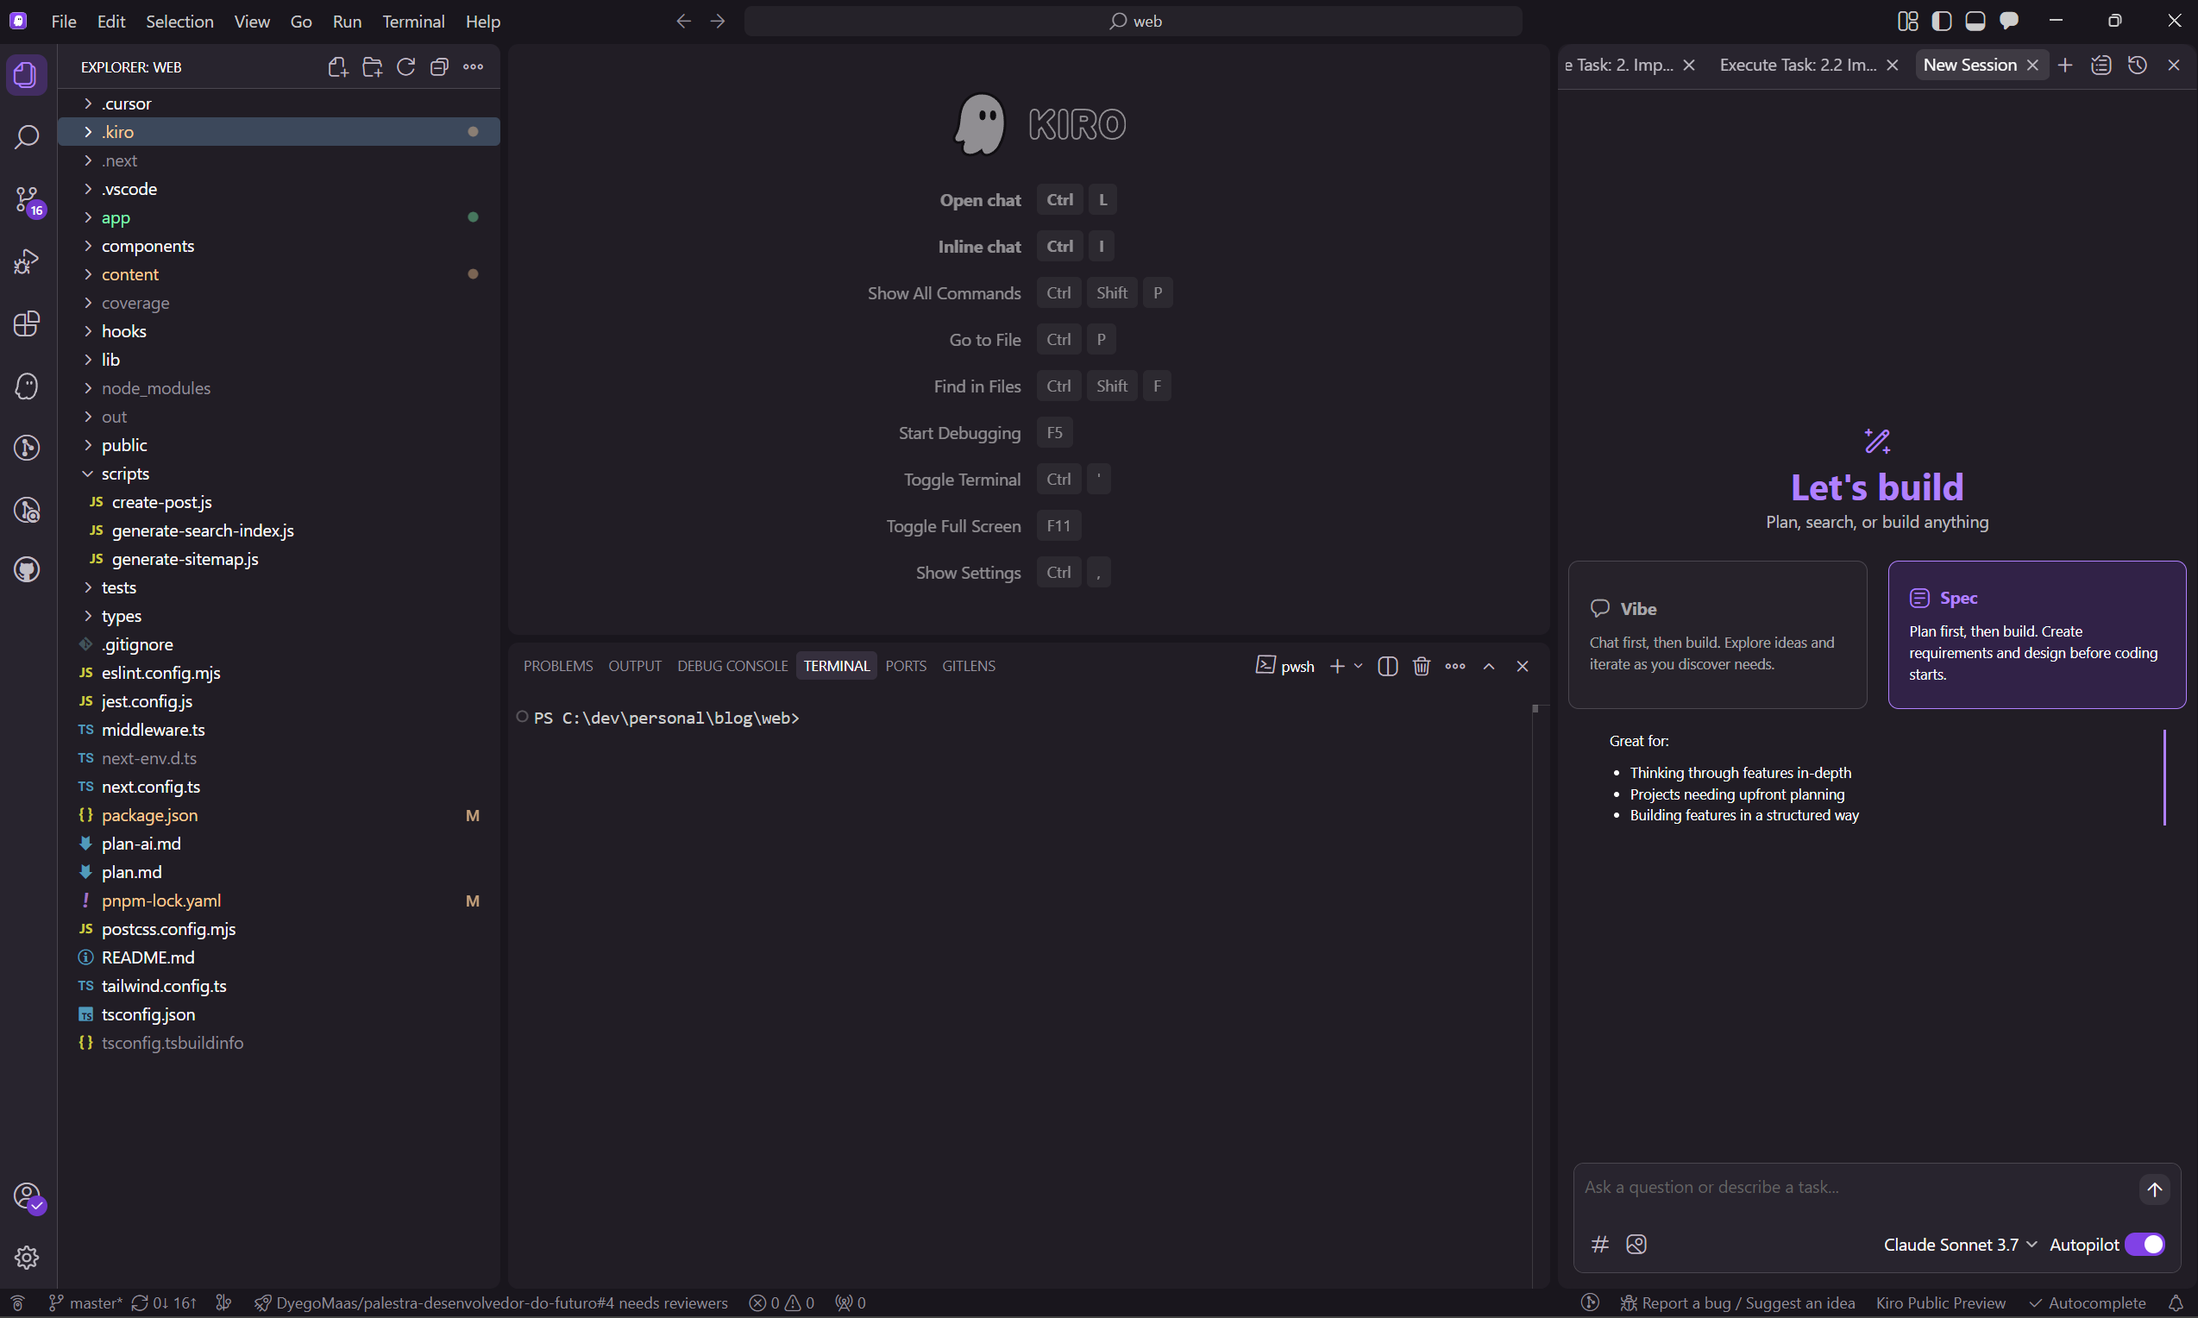
Task: Open the Claude Sonnet 3.7 model dropdown
Action: (x=1960, y=1245)
